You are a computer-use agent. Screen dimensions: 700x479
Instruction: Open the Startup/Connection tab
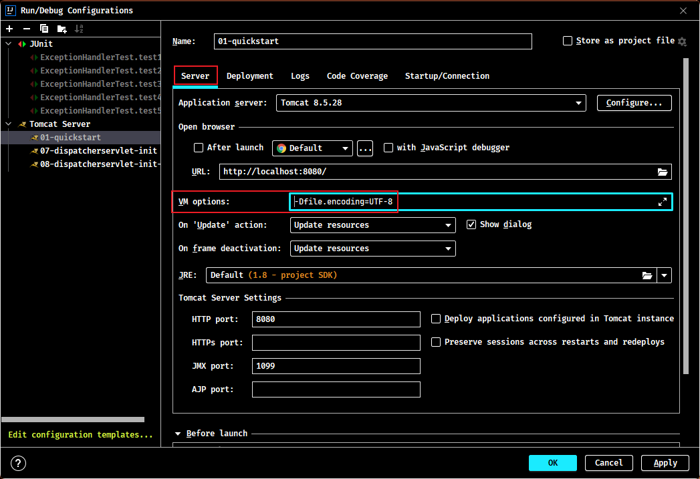point(447,76)
